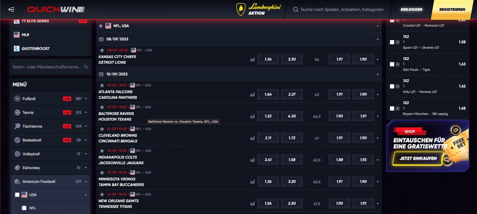
Task: Focus the header game search field
Action: (x=342, y=10)
